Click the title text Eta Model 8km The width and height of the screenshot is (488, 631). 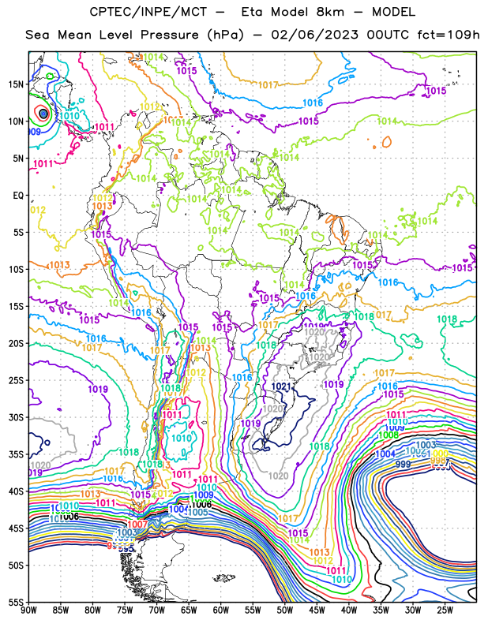293,12
